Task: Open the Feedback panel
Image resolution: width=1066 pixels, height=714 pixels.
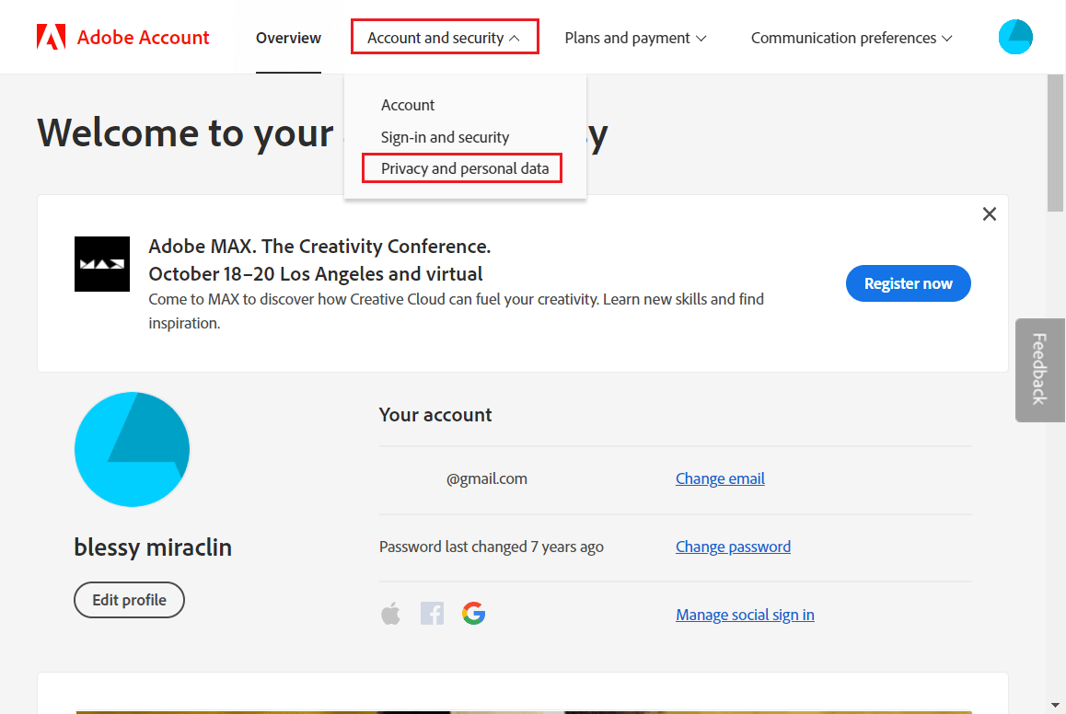Action: point(1039,370)
